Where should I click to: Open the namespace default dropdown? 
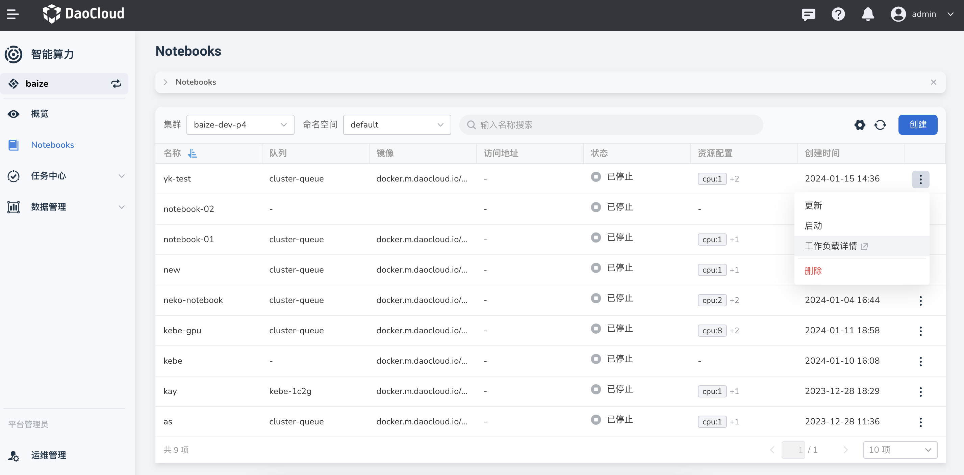pos(396,125)
